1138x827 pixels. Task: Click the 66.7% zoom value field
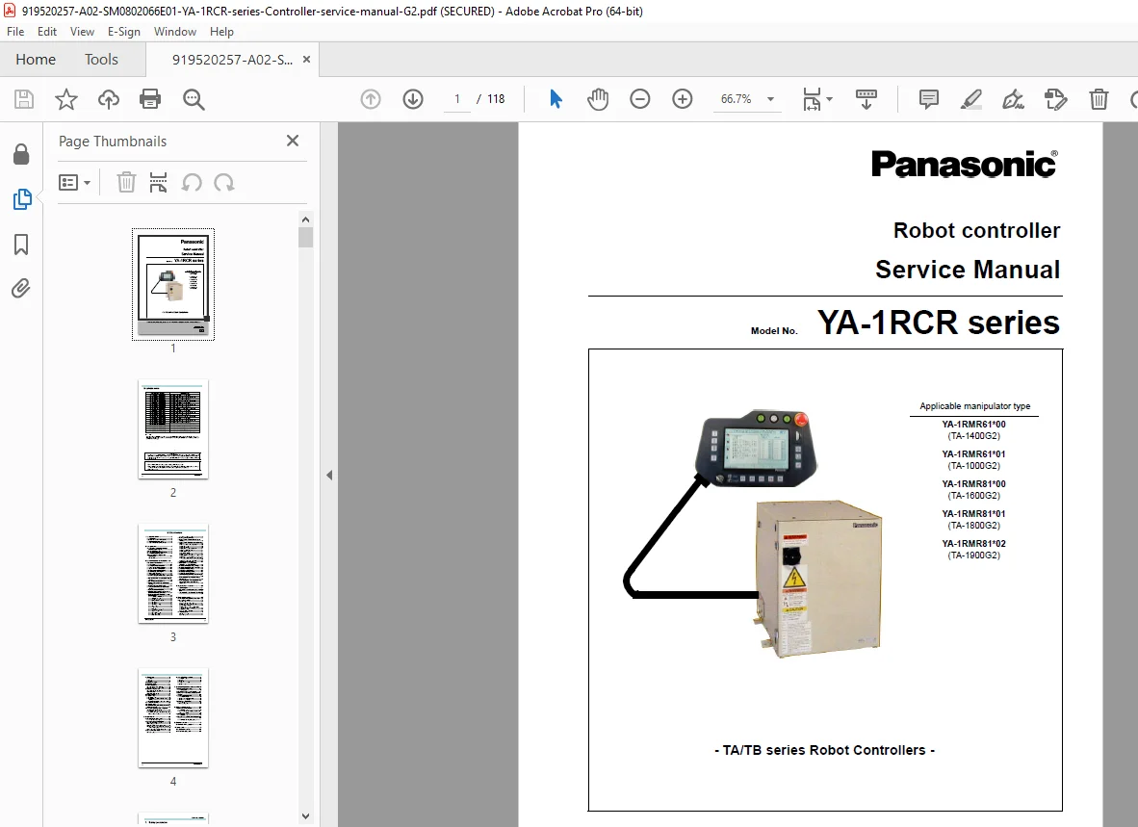pos(736,99)
